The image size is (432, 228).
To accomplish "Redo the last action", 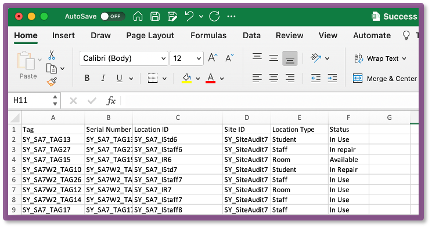I will tap(214, 16).
